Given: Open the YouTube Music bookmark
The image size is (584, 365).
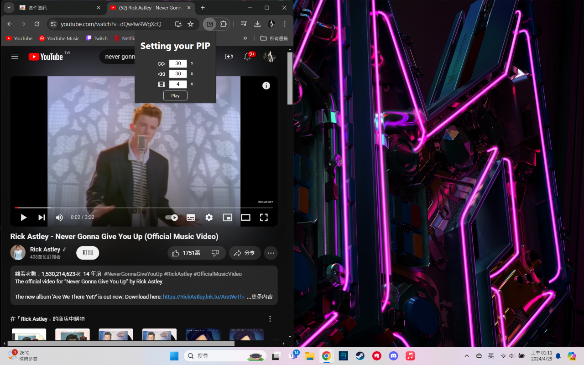Looking at the screenshot, I should [59, 38].
